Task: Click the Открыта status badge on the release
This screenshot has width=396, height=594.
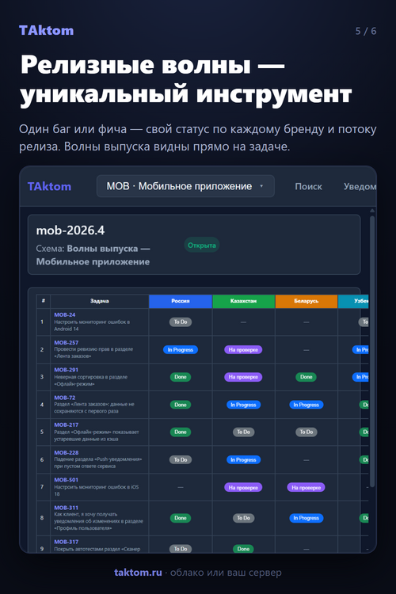Action: click(x=202, y=245)
